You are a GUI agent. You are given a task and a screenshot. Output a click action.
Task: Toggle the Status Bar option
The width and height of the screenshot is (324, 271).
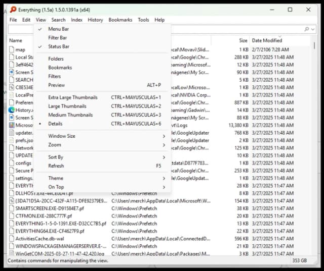pos(102,46)
